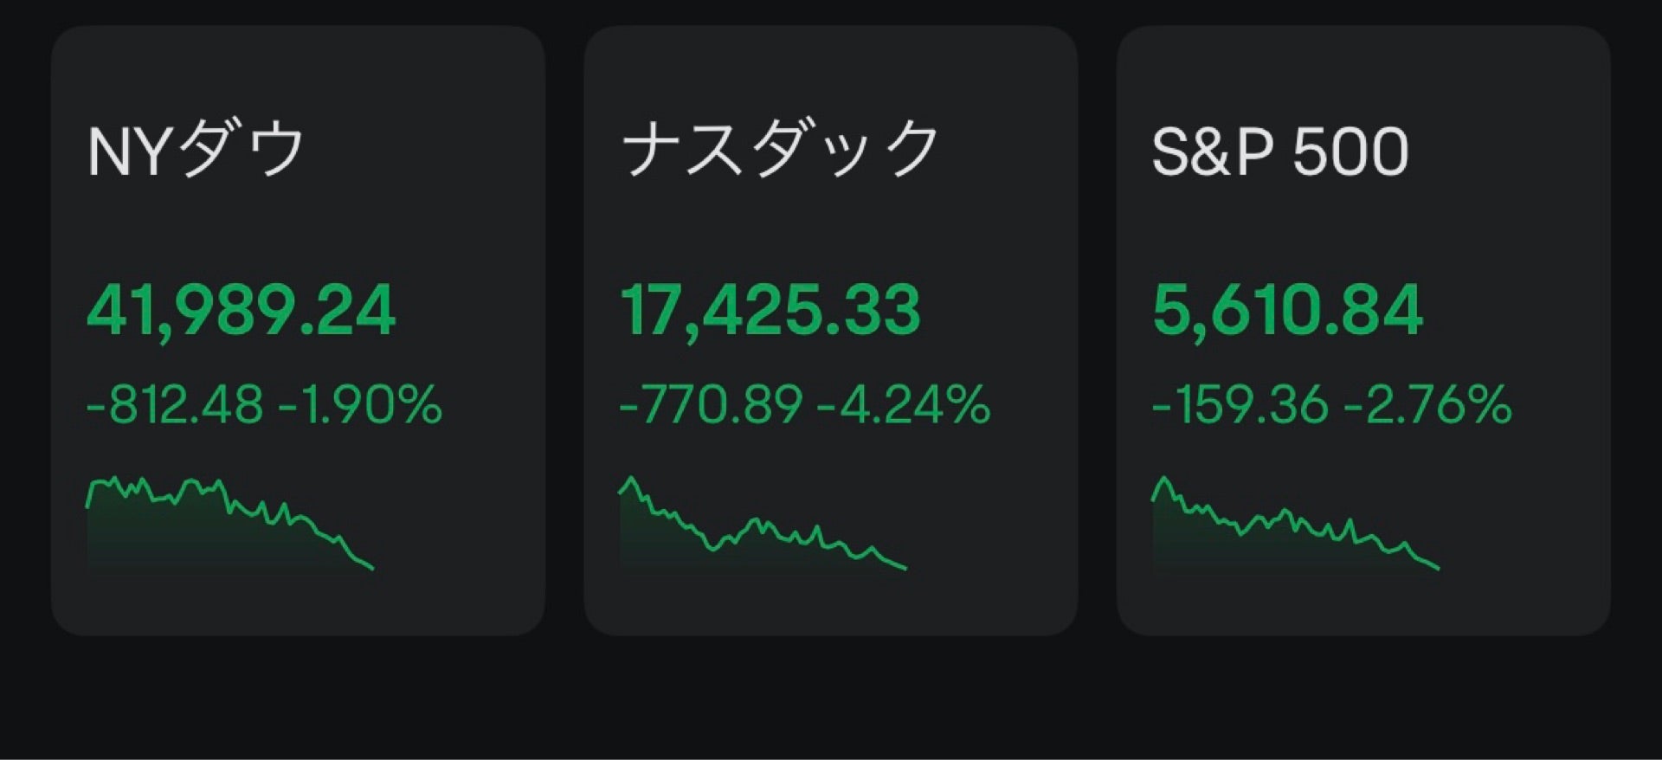Viewport: 1662px width, 760px height.
Task: Tap the -1.90% change percentage
Action: pyautogui.click(x=361, y=404)
